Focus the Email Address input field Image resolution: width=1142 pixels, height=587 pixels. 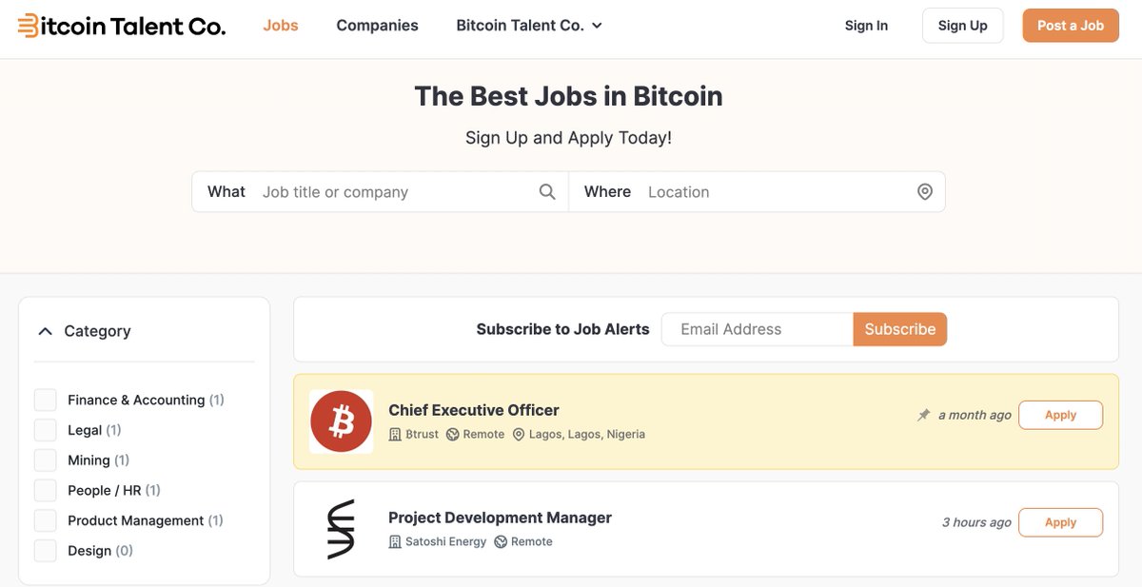point(758,329)
